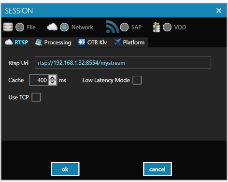The height and width of the screenshot is (182, 228).
Task: Select the File source radio button
Action: coord(20,27)
